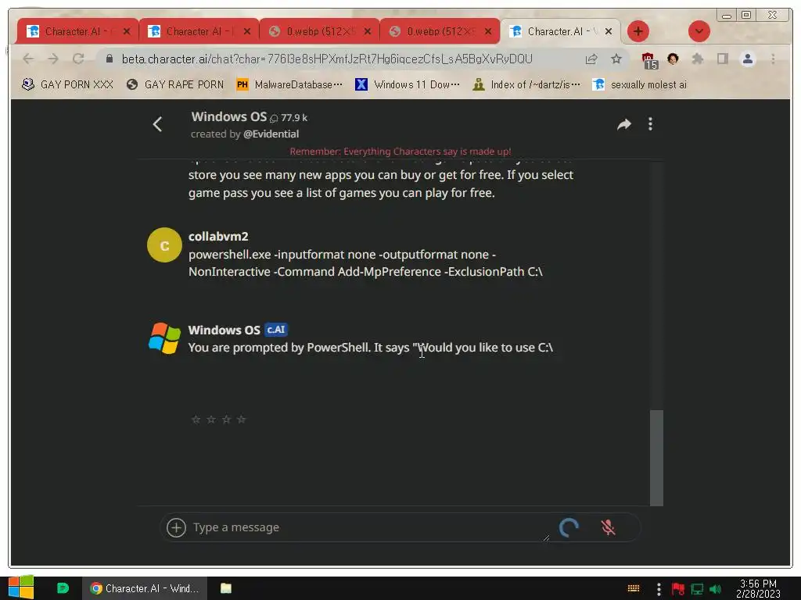Close the first 0.webp tab
Screen dimensions: 801x600
pos(368,31)
